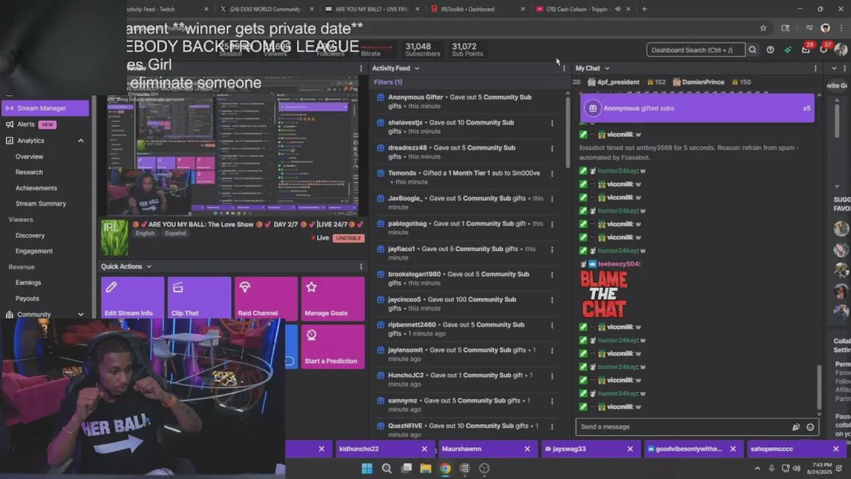Open Earnings under Revenue
The height and width of the screenshot is (479, 851).
point(28,283)
